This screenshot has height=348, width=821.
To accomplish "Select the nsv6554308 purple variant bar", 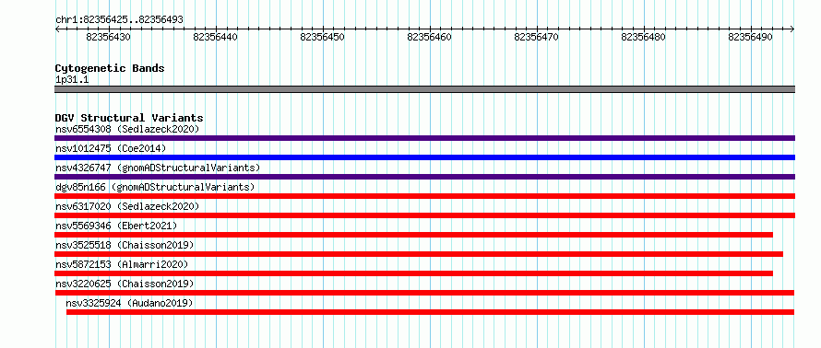I will [x=424, y=138].
